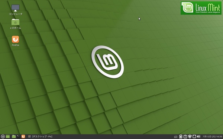223x139 pixels.
Task: Open the file manager from the panel
Action: pyautogui.click(x=14, y=136)
